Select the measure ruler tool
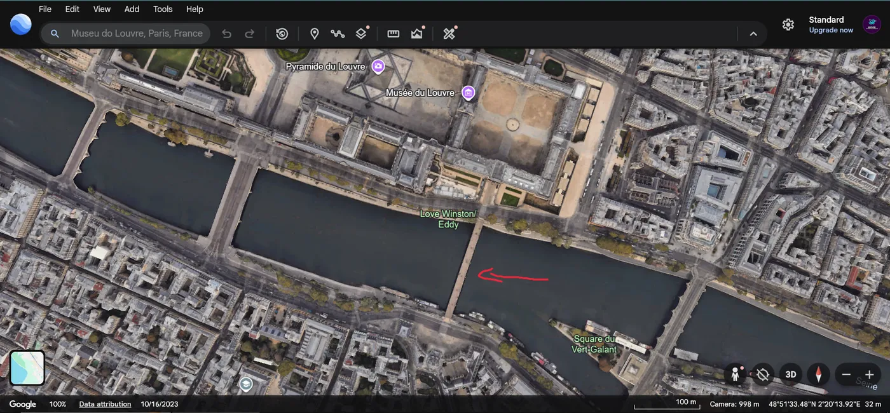The image size is (890, 413). click(x=394, y=34)
